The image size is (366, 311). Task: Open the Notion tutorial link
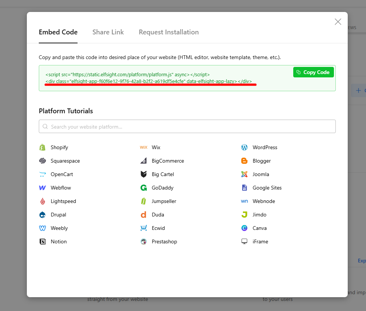coord(59,241)
